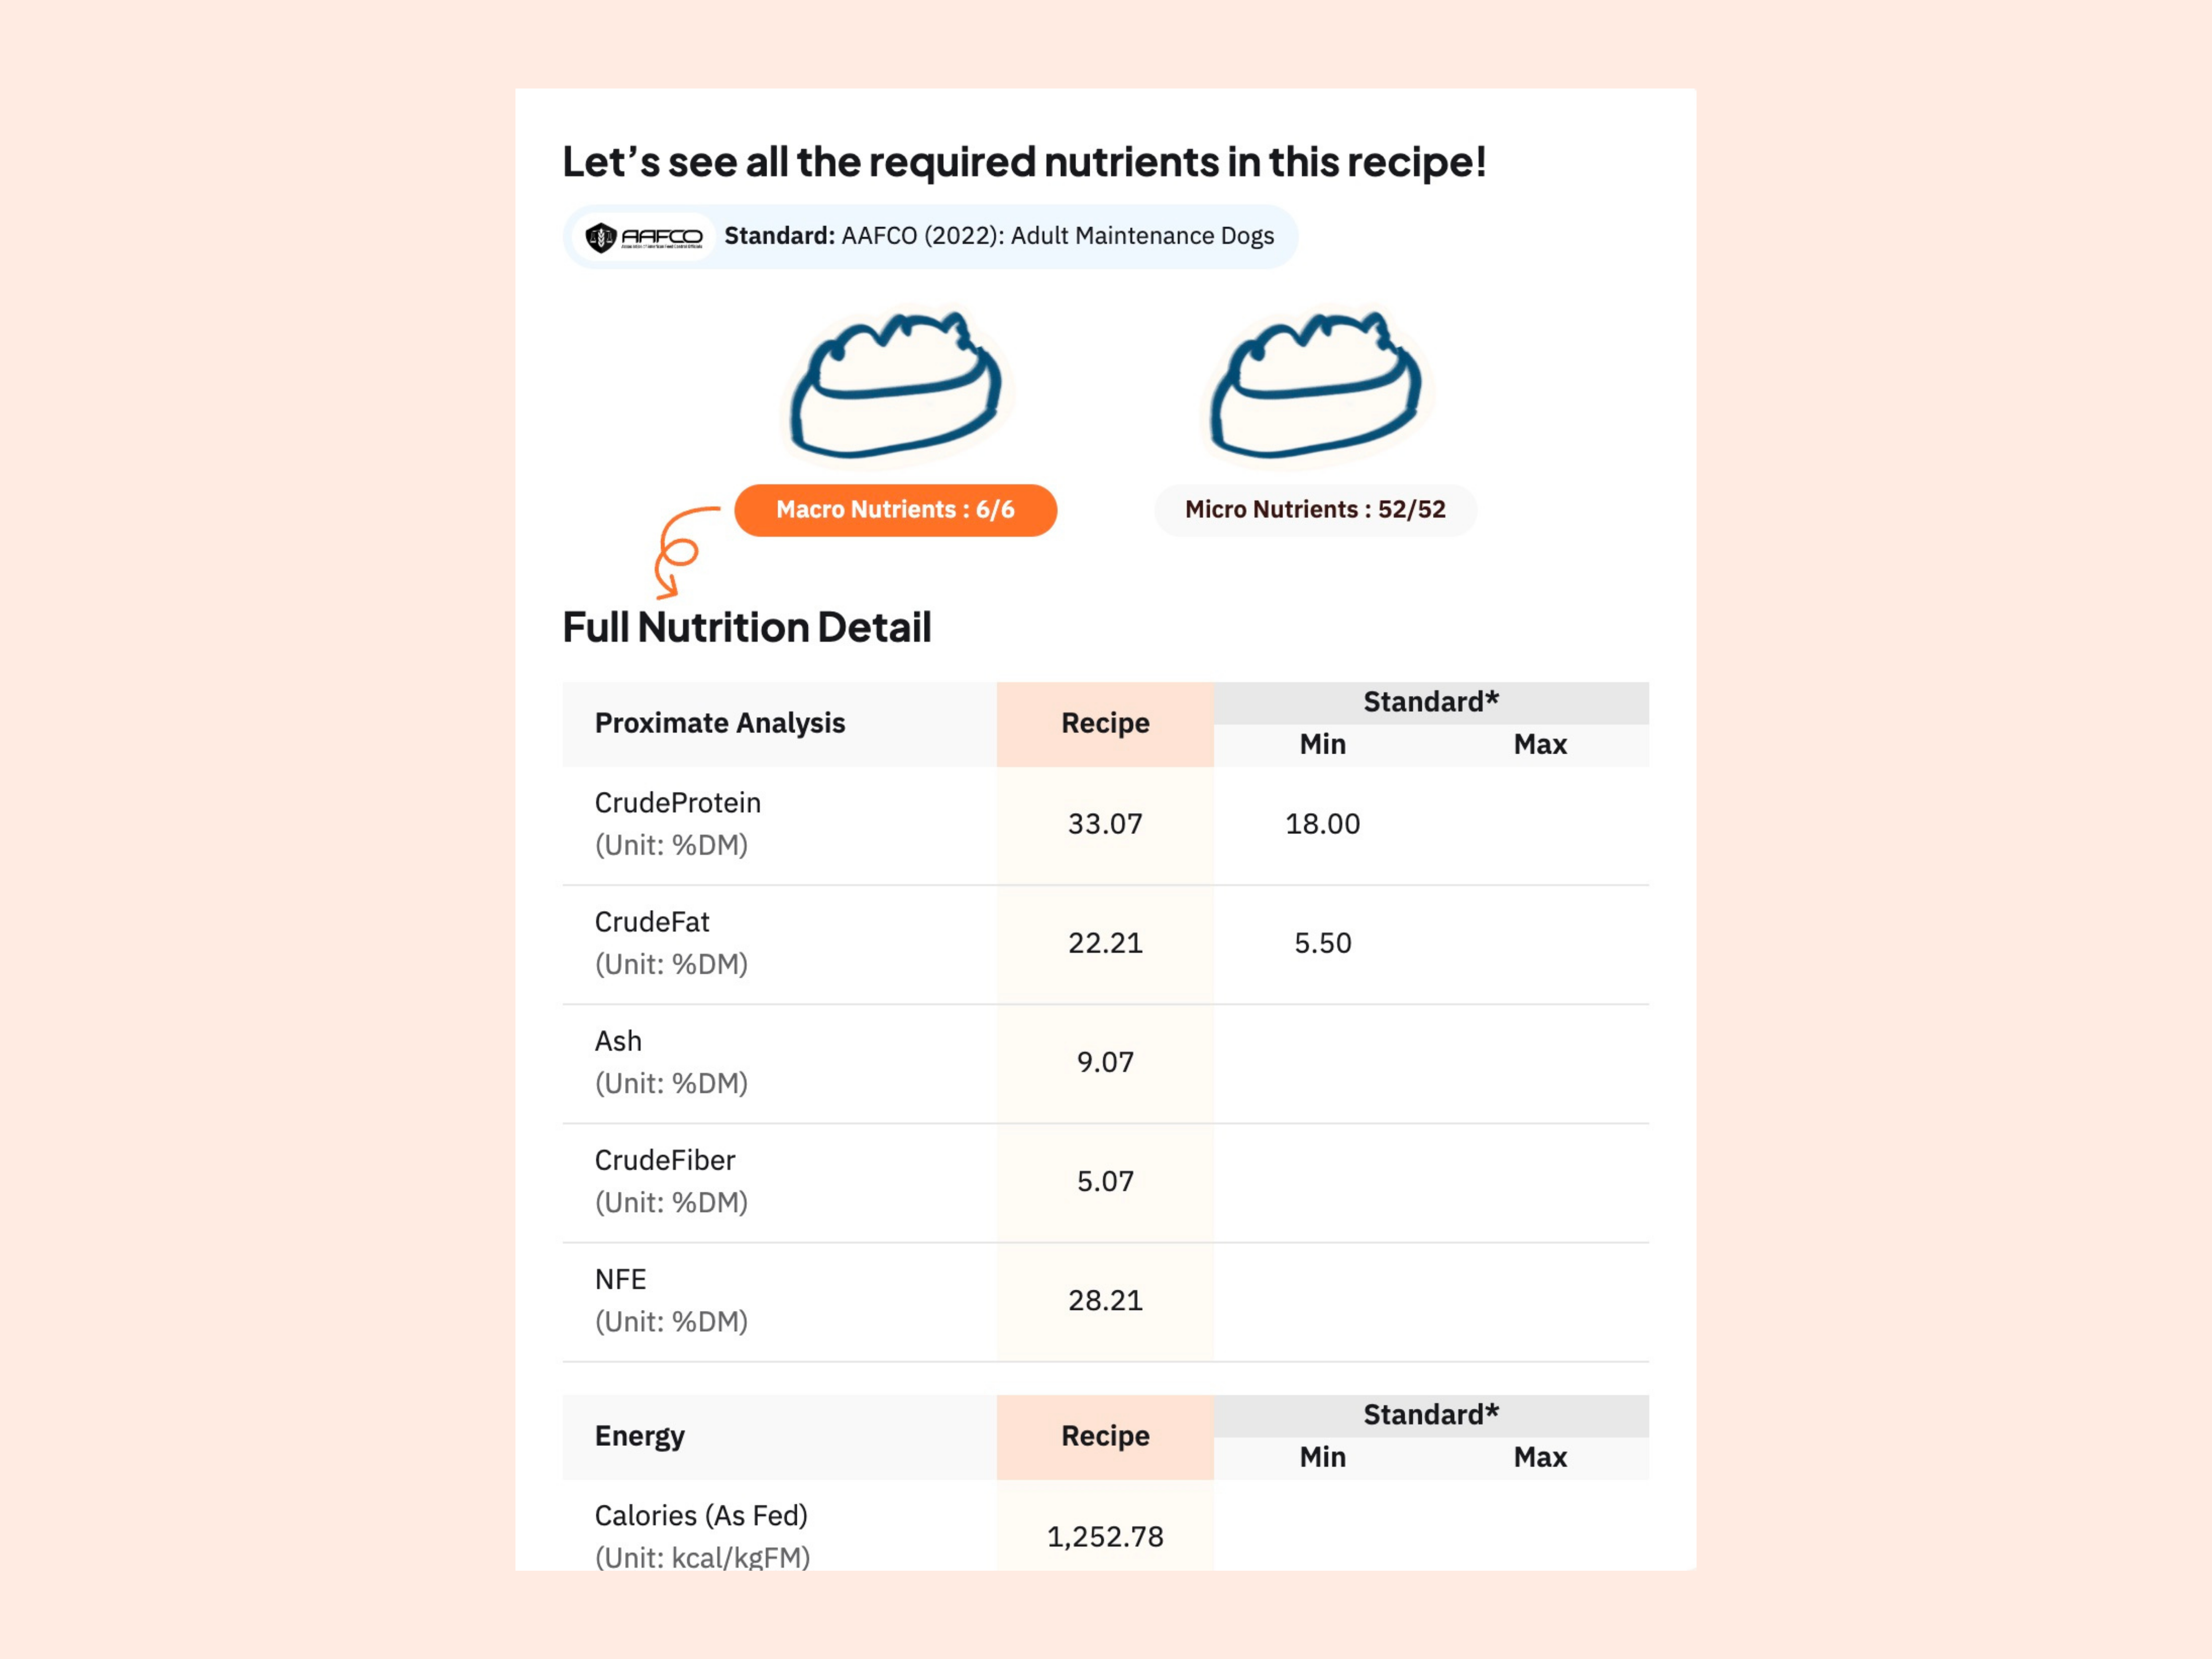Click the Calories (As Fed) value 1,252.78

pyautogui.click(x=1105, y=1536)
